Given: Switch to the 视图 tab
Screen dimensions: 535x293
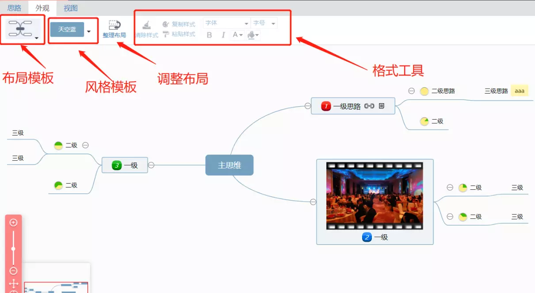Looking at the screenshot, I should (71, 8).
